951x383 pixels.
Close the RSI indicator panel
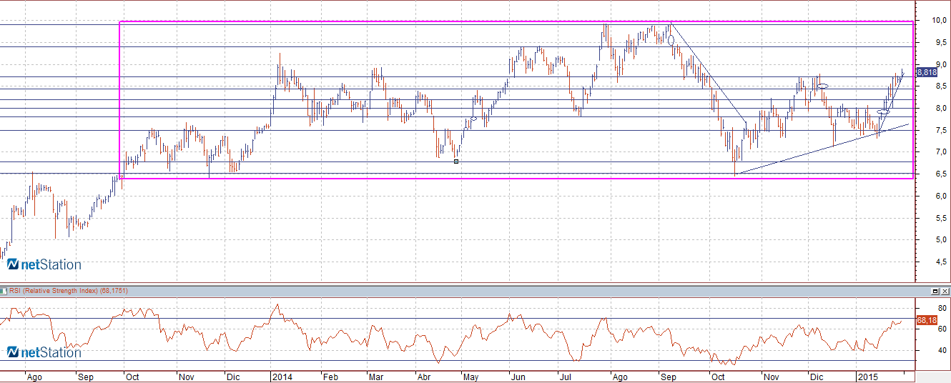tap(945, 292)
